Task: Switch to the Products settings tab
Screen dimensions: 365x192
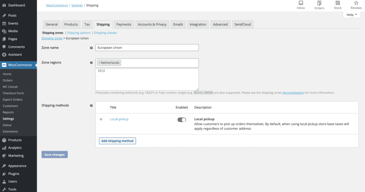Action: 71,24
